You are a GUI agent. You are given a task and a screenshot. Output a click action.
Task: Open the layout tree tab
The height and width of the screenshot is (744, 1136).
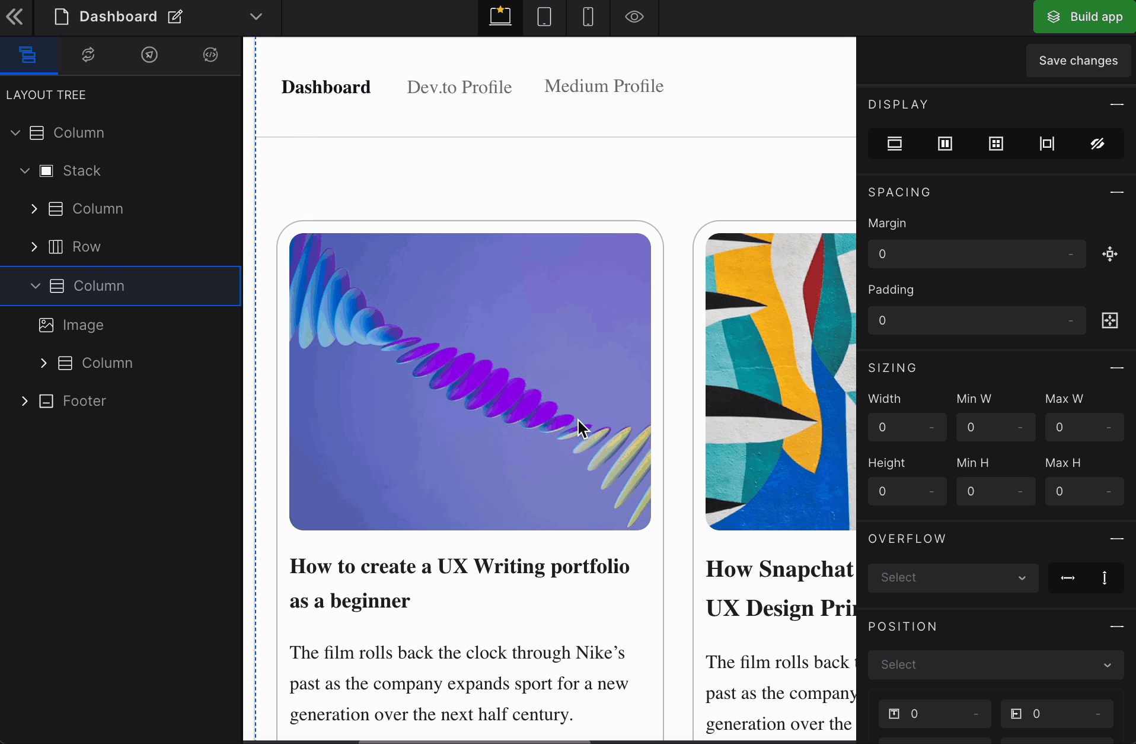28,55
